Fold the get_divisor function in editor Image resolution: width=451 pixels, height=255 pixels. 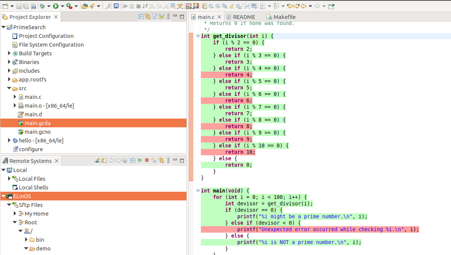click(198, 36)
